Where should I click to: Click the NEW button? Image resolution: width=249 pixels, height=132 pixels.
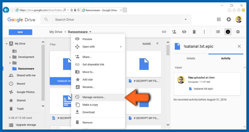[20, 32]
